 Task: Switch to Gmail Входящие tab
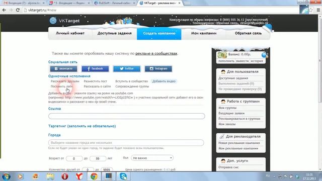pos(24,3)
